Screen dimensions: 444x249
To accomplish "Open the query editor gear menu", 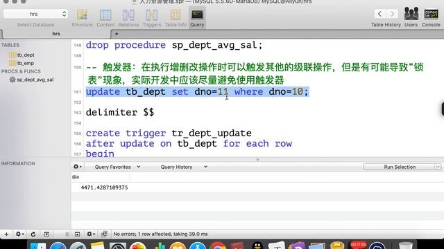I will pyautogui.click(x=77, y=167).
